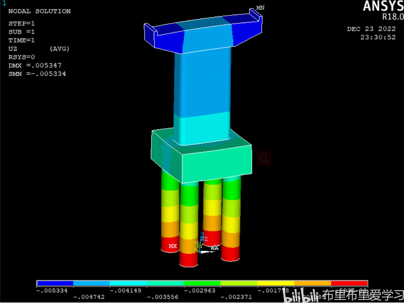Click the SMN =-.005334 value line

click(37, 74)
